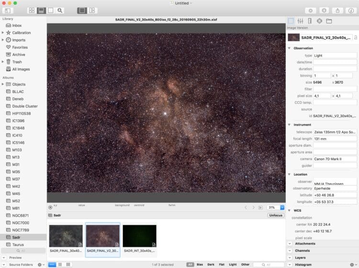Click the share icon in toolbar

click(x=337, y=11)
